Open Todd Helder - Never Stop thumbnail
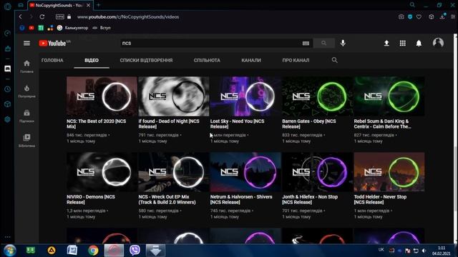The width and height of the screenshot is (458, 257). tap(389, 172)
